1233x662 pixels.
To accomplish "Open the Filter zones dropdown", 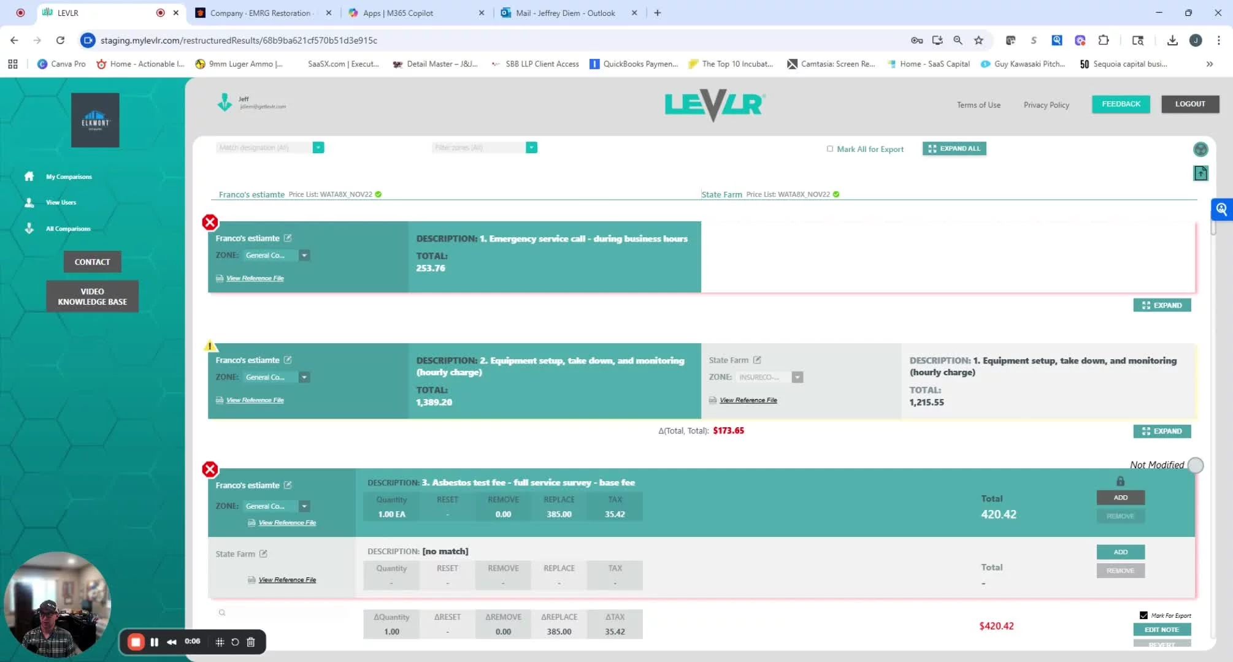I will 531,148.
